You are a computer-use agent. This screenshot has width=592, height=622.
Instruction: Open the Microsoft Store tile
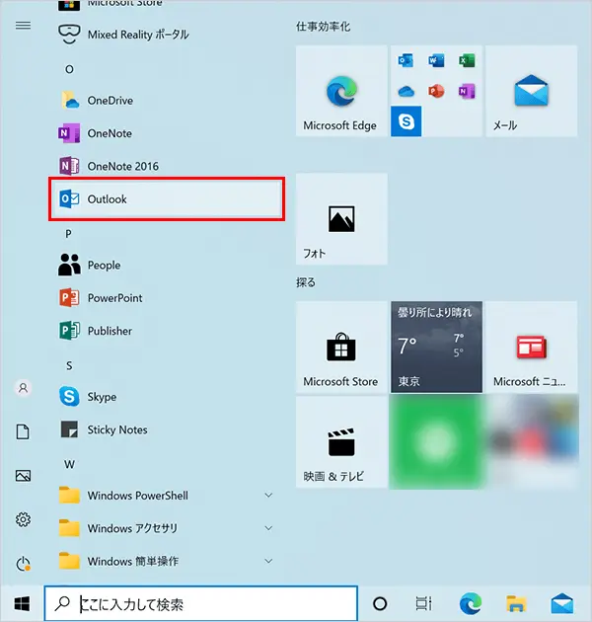[341, 347]
